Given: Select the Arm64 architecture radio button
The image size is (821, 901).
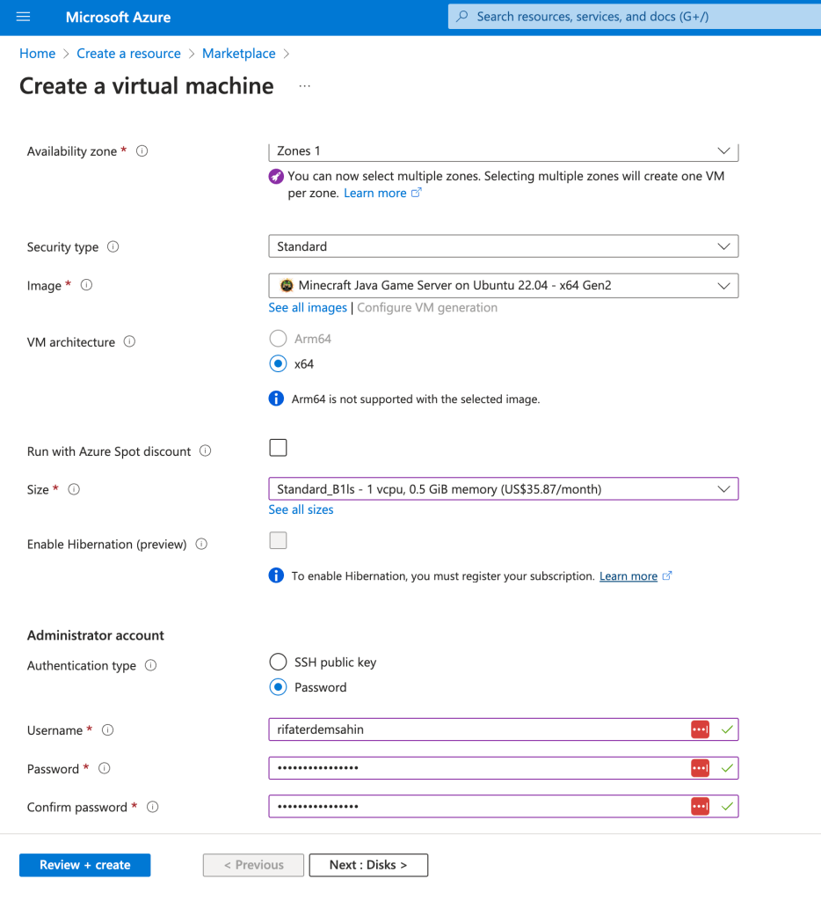Looking at the screenshot, I should 278,339.
